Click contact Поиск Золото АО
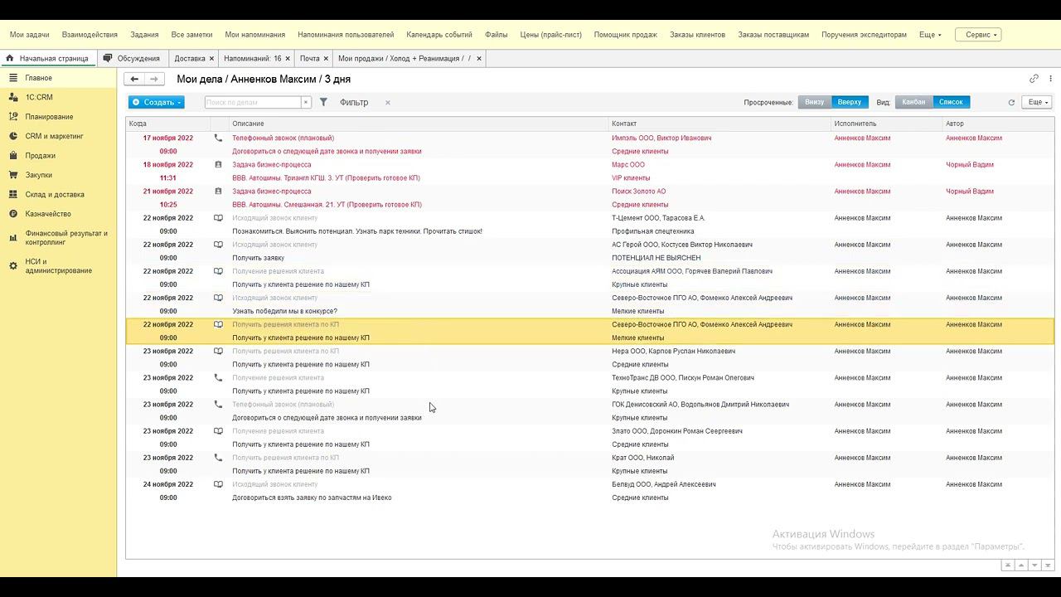Screen dimensions: 1061x597 tap(639, 191)
